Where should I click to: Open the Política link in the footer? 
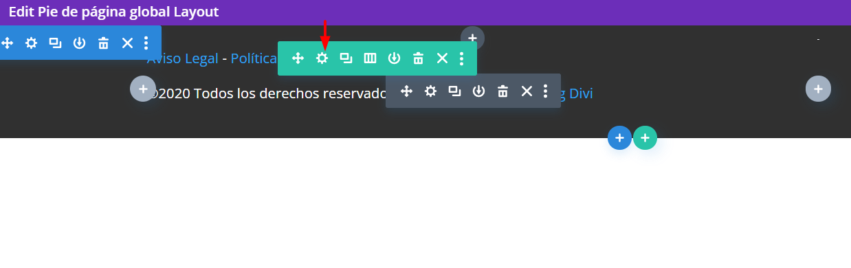pyautogui.click(x=254, y=58)
